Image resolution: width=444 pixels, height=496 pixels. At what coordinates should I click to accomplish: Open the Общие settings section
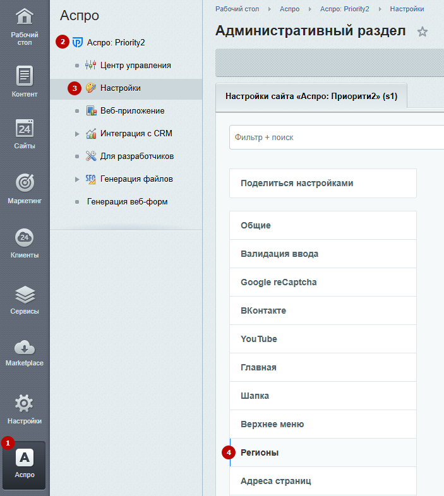pos(323,225)
